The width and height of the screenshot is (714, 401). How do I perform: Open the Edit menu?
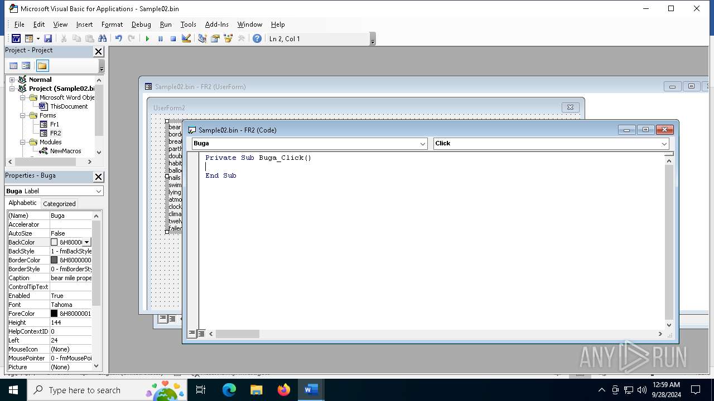pyautogui.click(x=38, y=25)
